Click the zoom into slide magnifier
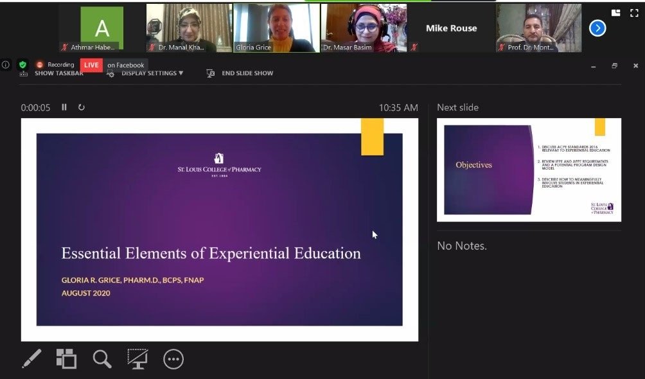 [102, 358]
